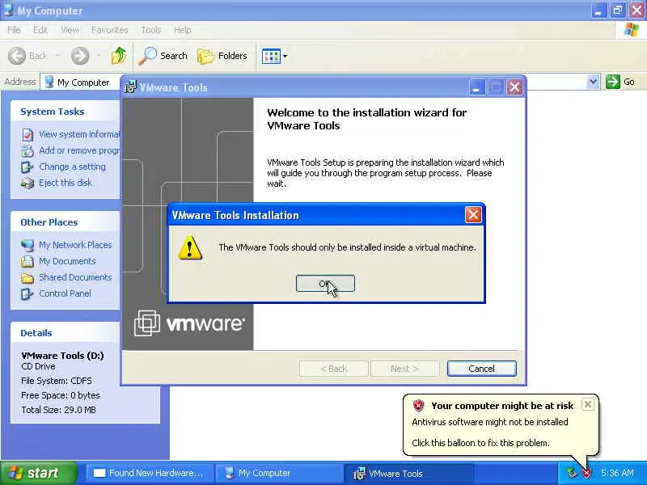The image size is (647, 485).
Task: Go up one folder level icon
Action: point(119,56)
